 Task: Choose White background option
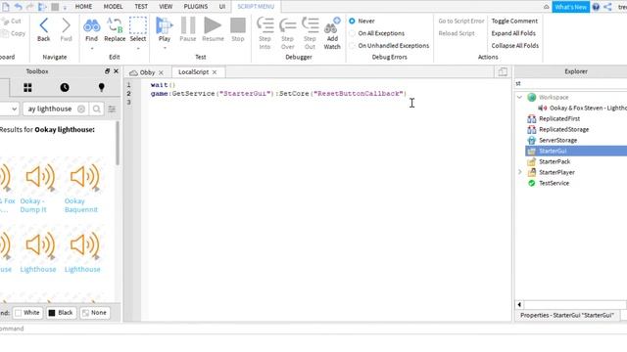tap(27, 313)
